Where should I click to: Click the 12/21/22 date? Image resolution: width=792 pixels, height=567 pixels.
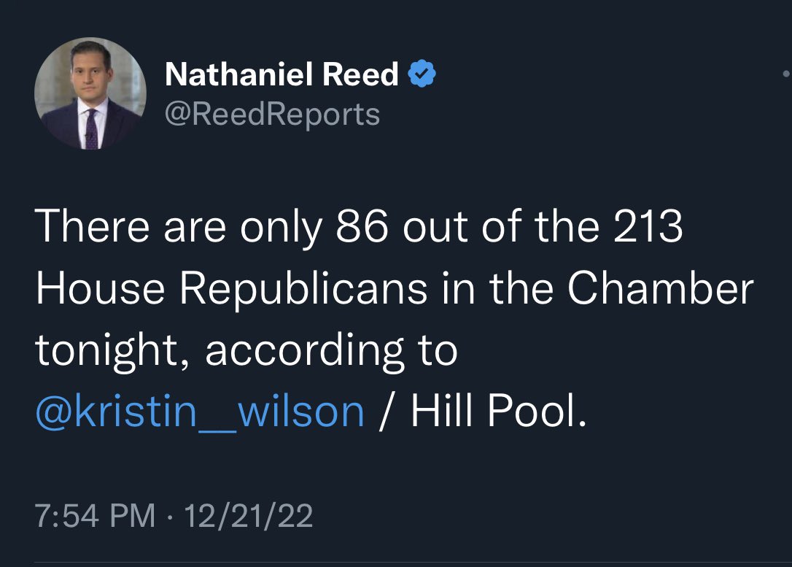(249, 516)
